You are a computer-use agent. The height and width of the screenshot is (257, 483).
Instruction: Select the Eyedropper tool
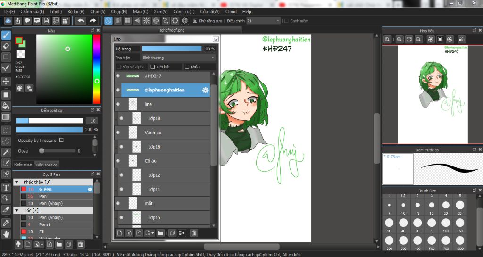coord(6,222)
